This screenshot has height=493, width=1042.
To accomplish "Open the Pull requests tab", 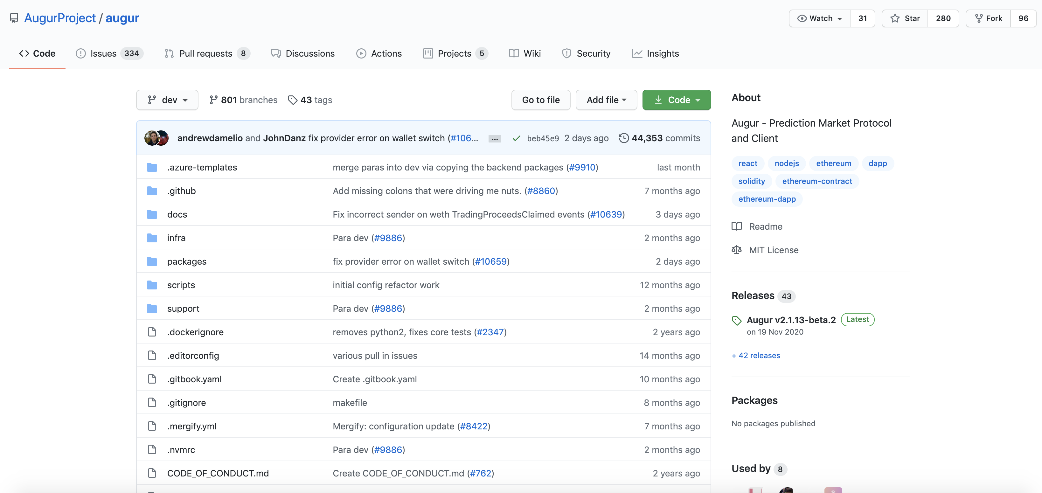I will [x=205, y=53].
